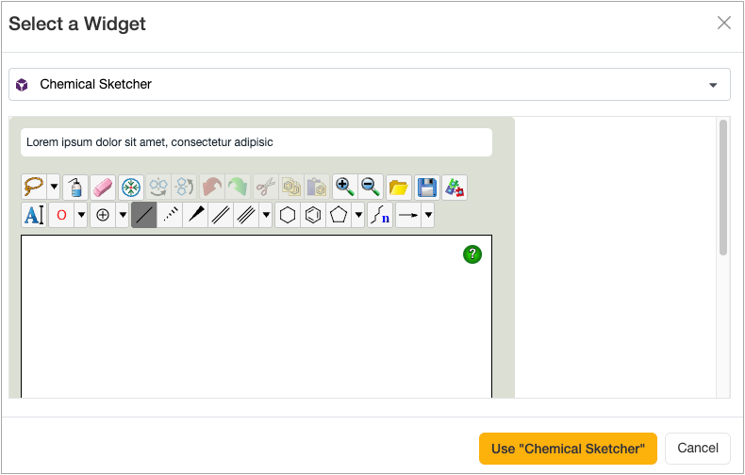Viewport: 745px width, 475px height.
Task: Select the oxygen atom label tool
Action: coord(61,215)
